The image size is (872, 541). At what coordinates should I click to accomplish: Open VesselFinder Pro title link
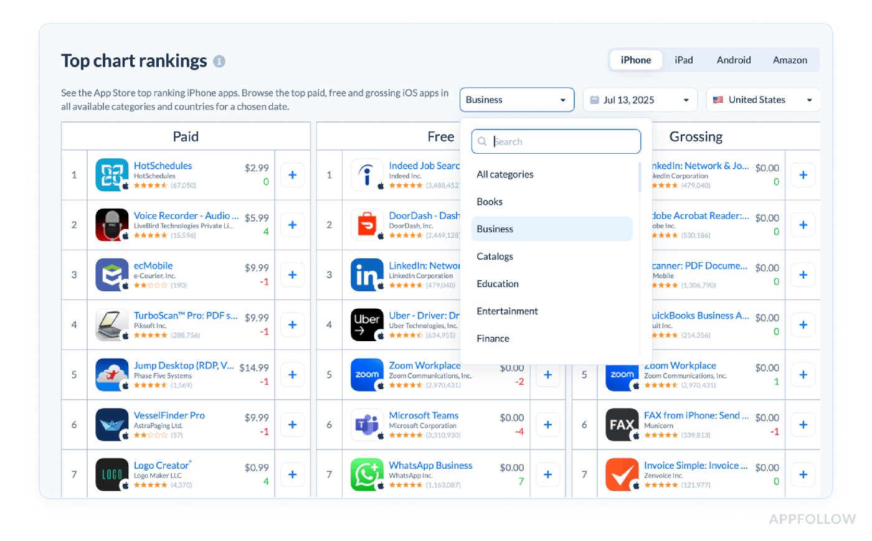coord(169,415)
